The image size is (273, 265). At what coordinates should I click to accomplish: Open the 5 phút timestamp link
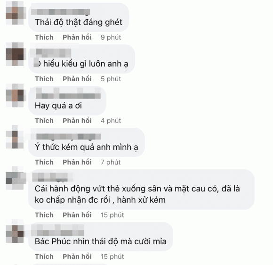point(111,79)
